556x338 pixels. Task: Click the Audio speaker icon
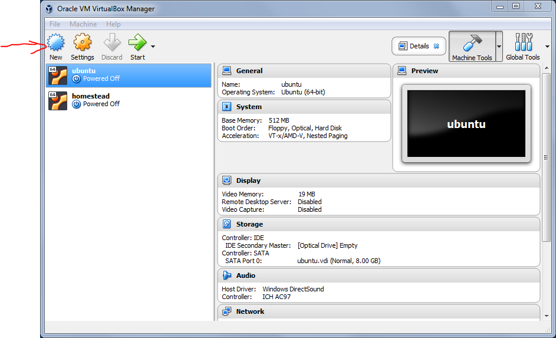pos(226,275)
